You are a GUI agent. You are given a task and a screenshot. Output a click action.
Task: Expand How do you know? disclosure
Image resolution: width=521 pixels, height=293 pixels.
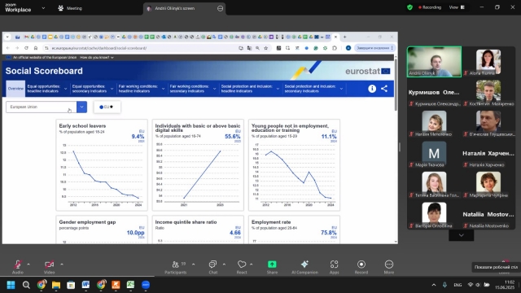pos(97,58)
